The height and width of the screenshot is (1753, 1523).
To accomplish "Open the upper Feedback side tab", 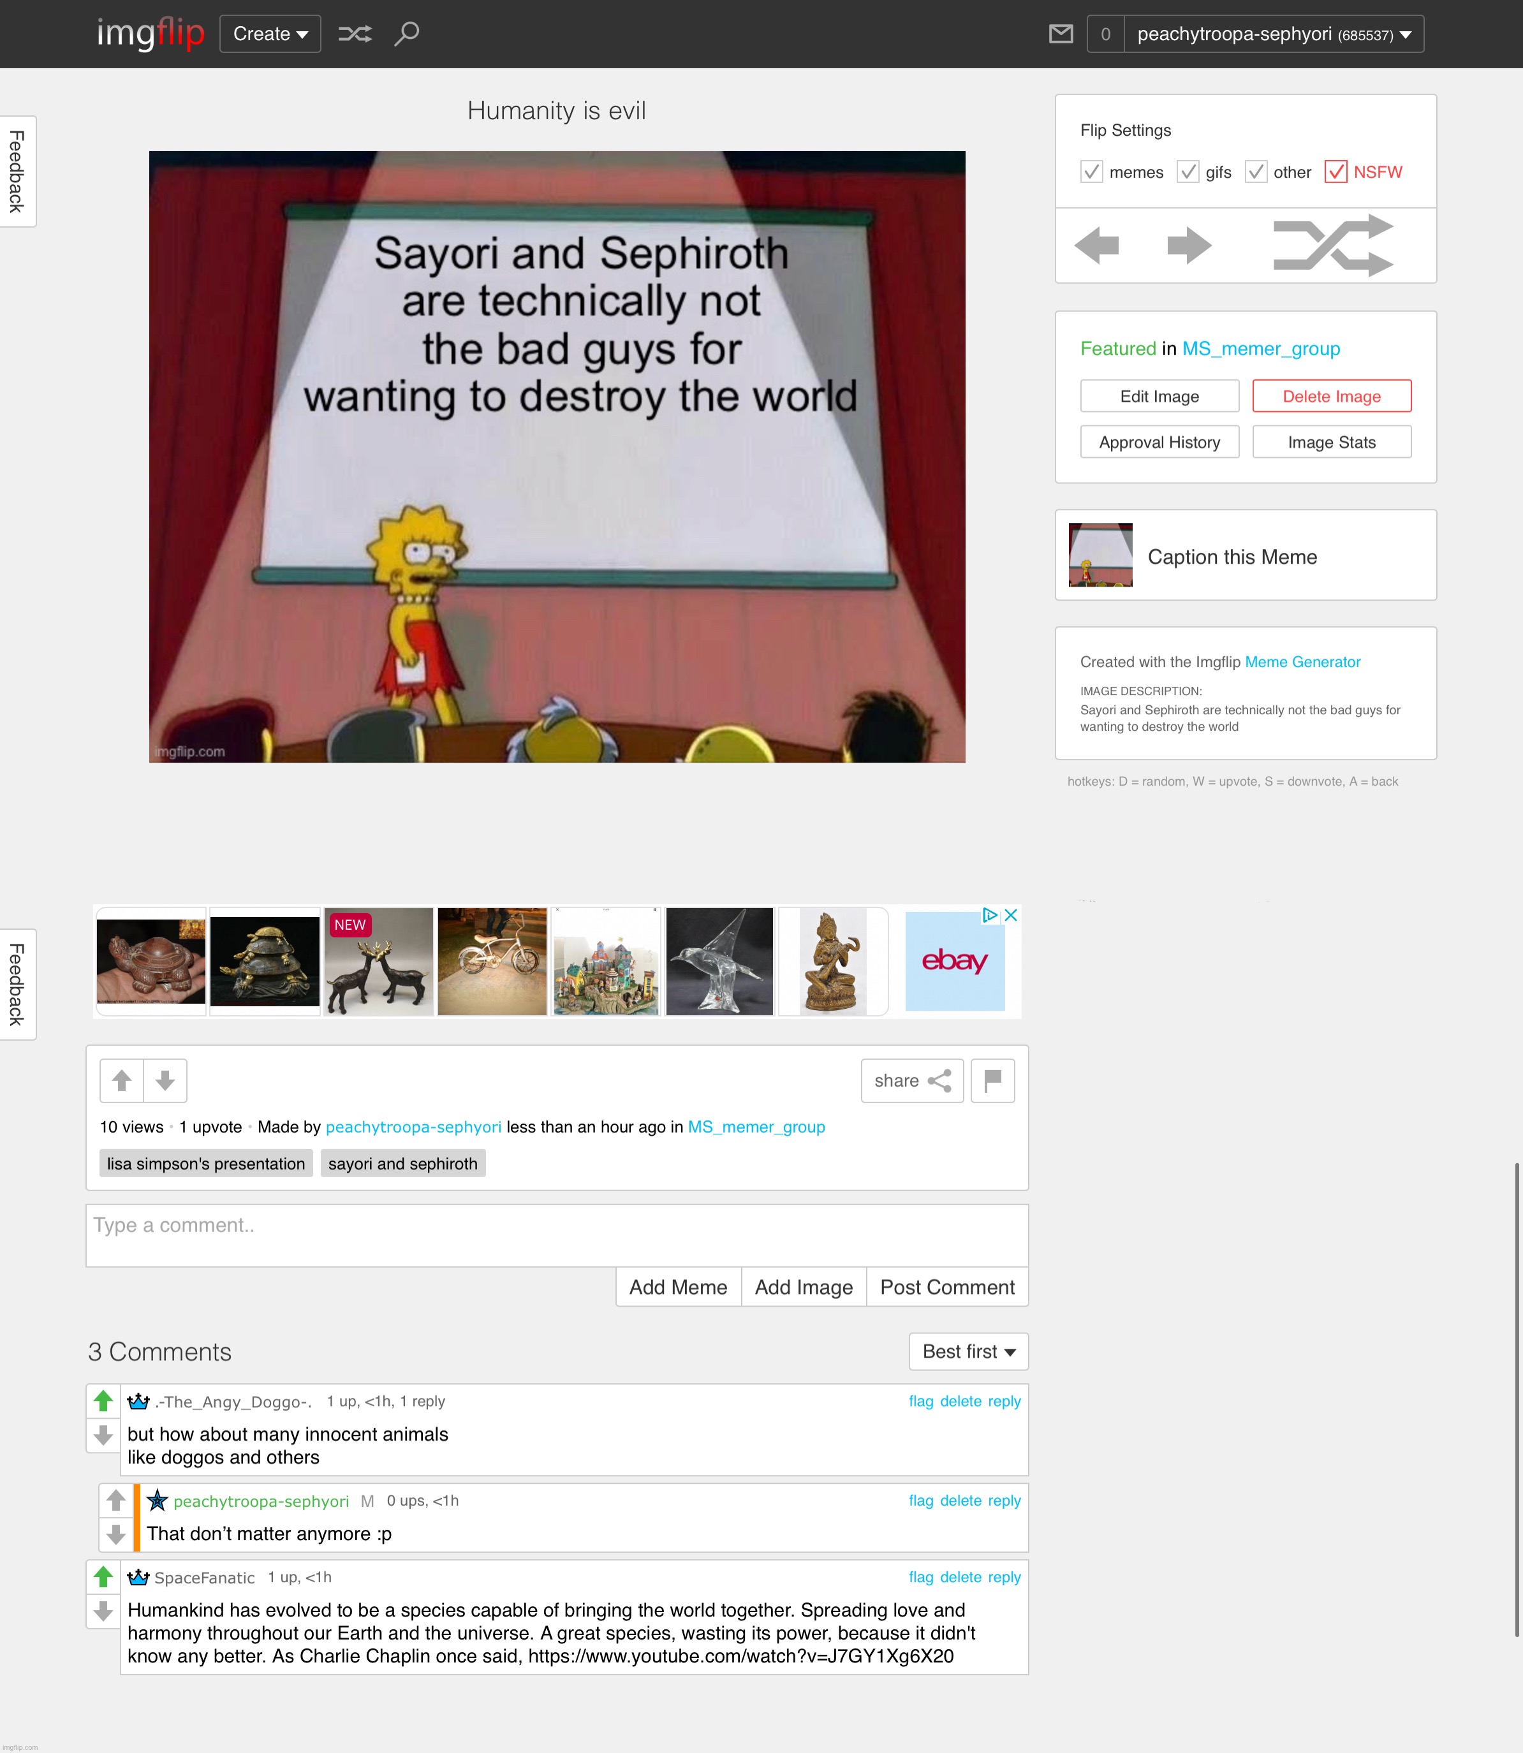I will 17,172.
